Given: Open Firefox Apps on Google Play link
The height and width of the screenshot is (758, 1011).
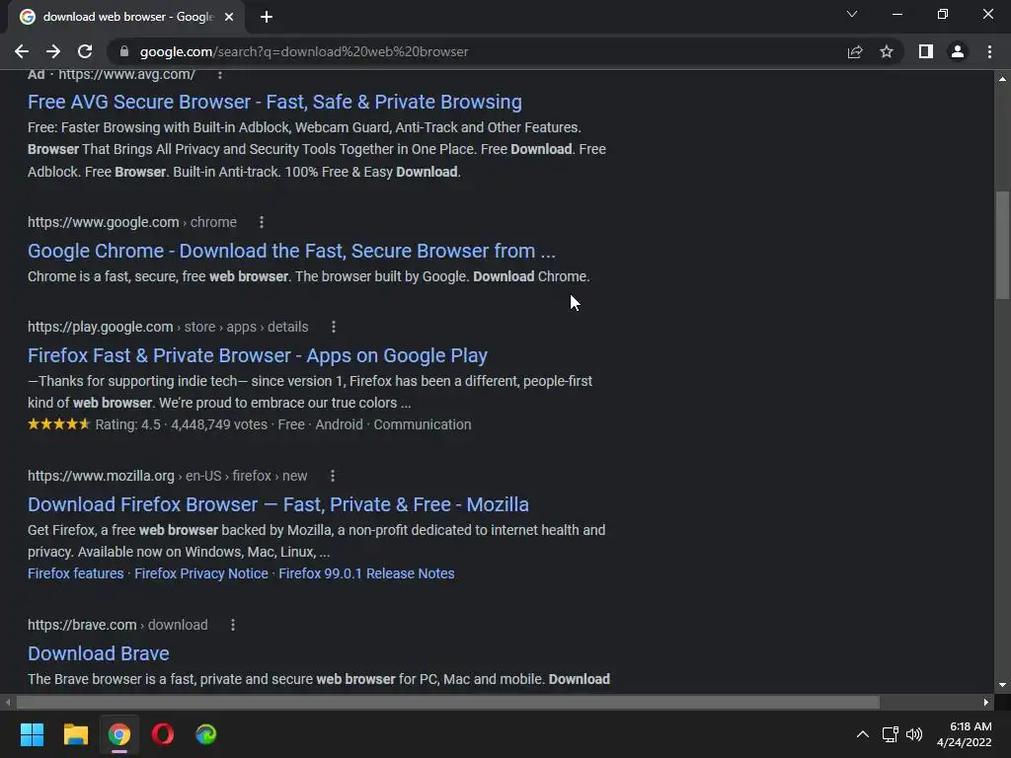Looking at the screenshot, I should tap(258, 355).
